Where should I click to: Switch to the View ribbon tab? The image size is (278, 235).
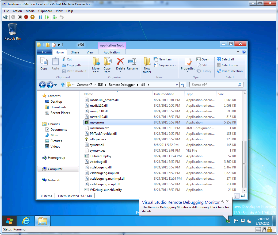click(90, 52)
